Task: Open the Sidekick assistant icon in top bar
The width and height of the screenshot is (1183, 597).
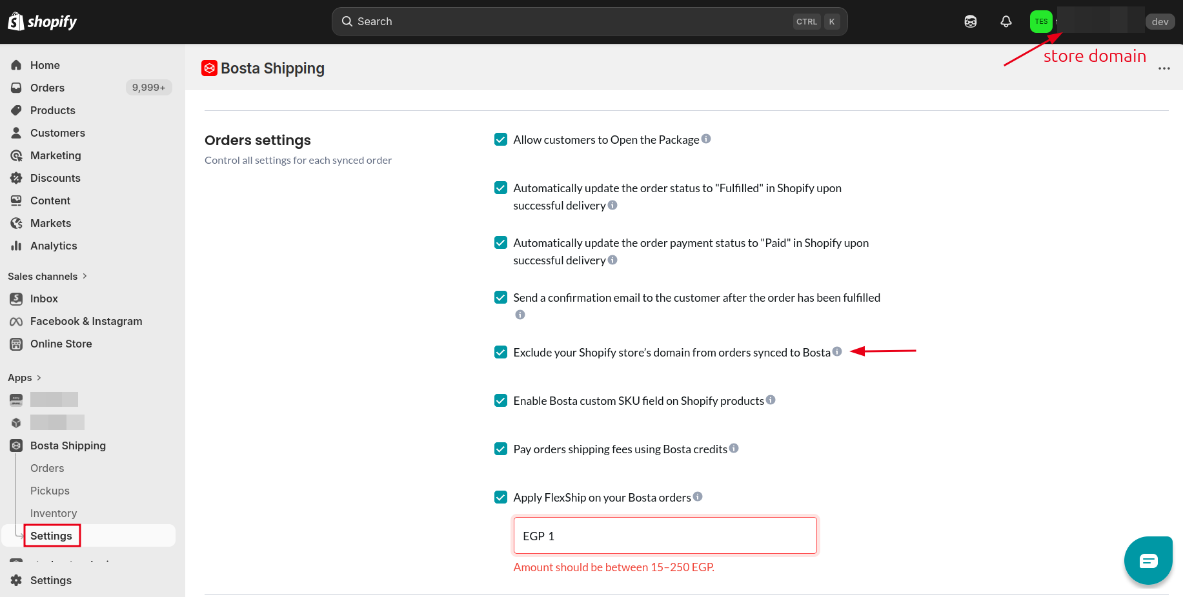Action: (971, 21)
